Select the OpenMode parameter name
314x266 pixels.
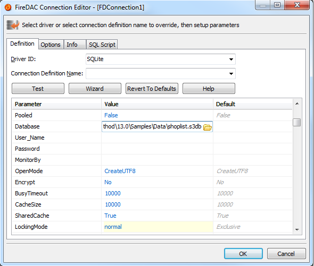(x=29, y=171)
